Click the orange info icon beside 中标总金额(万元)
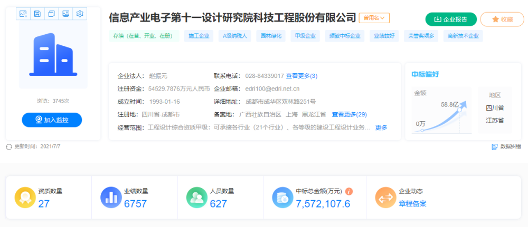The image size is (528, 227). point(349,191)
